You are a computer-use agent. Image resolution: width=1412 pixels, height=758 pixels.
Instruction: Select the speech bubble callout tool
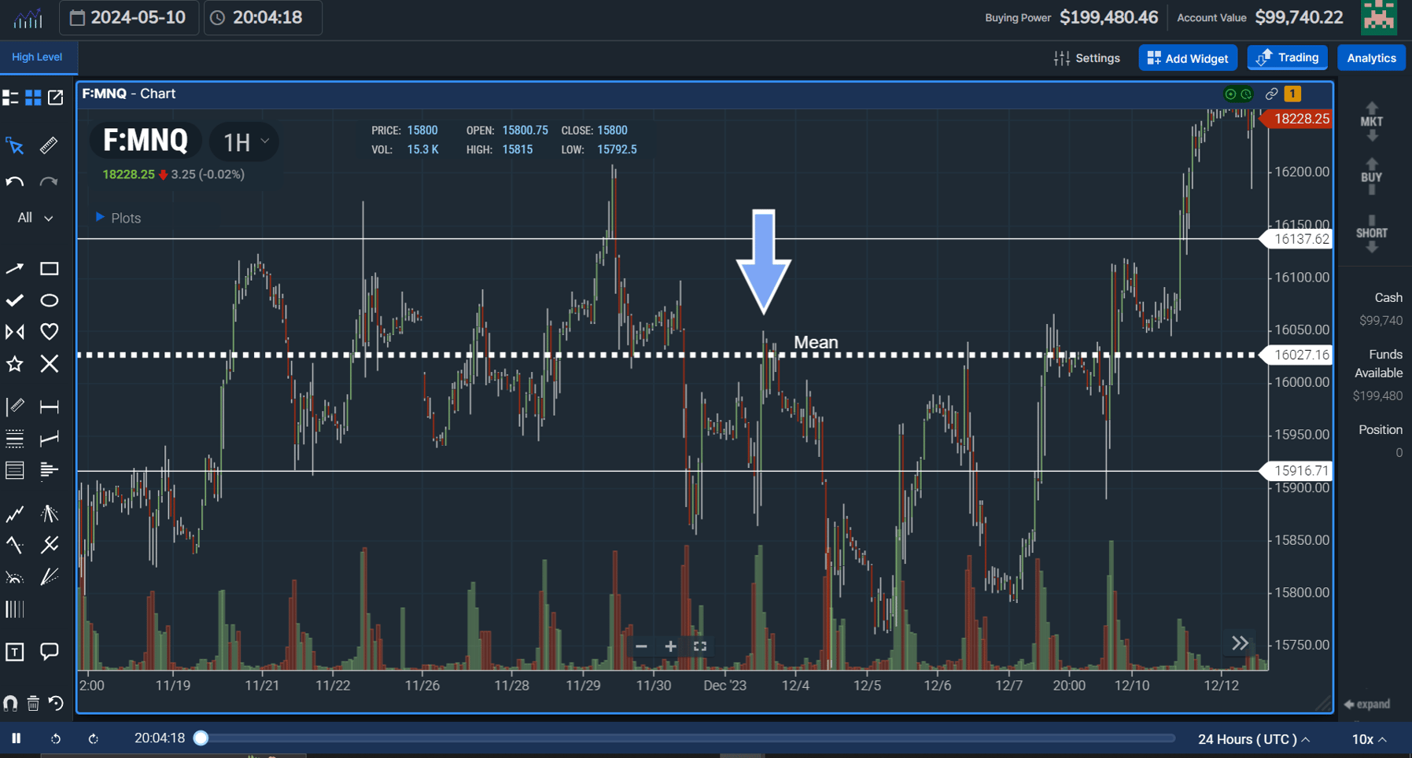[x=49, y=651]
